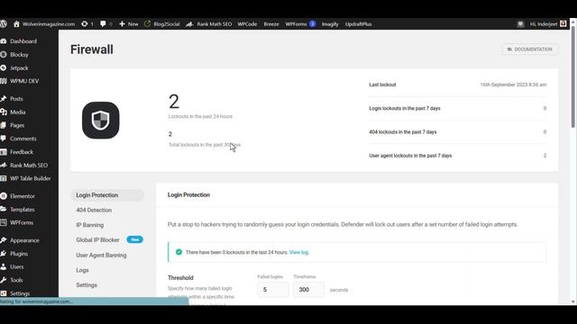This screenshot has width=577, height=324.
Task: Open the Documentation button
Action: coord(529,49)
